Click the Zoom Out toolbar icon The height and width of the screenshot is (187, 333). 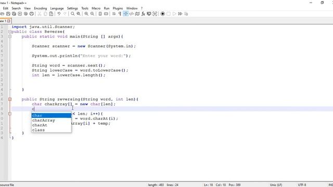tap(92, 14)
